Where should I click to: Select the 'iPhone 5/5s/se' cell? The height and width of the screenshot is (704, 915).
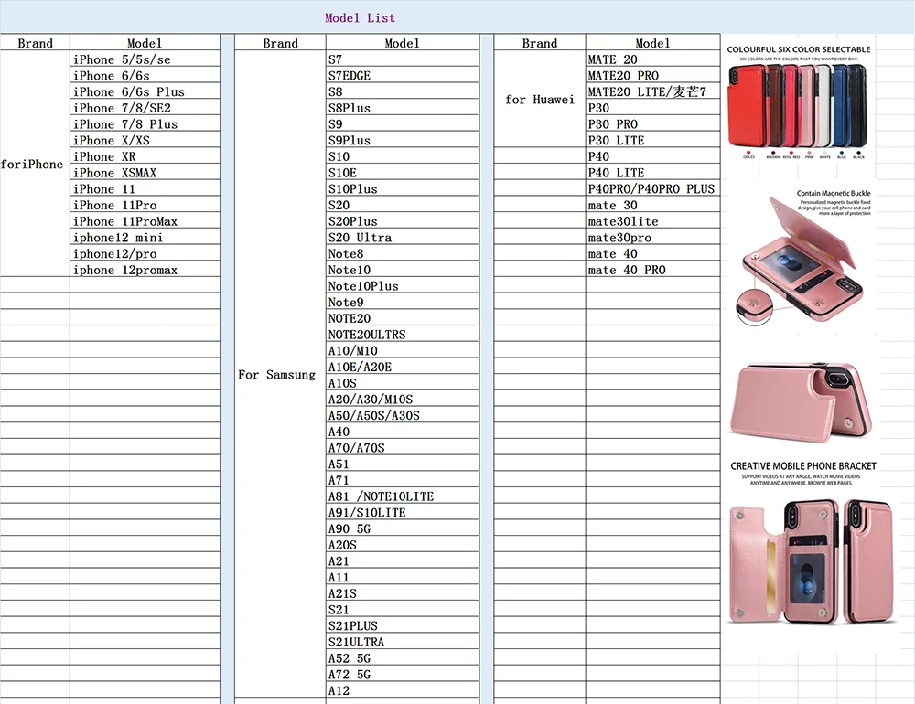click(x=145, y=59)
